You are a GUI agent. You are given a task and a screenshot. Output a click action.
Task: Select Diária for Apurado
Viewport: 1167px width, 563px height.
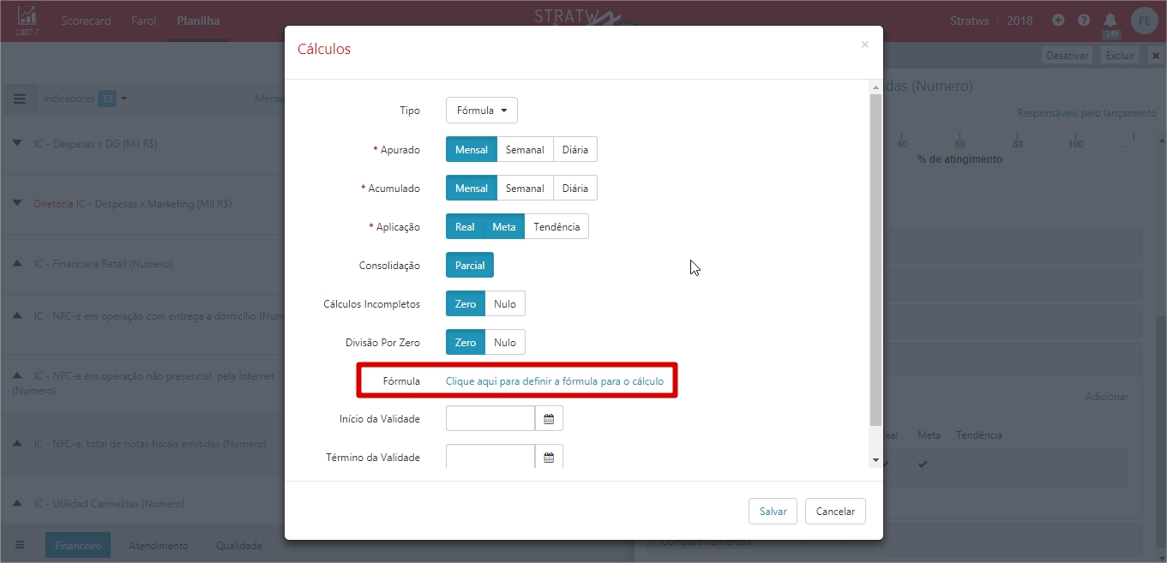(x=575, y=149)
